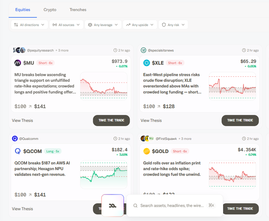Viewport: 269px width, 221px height.
Task: Click the $XLE ticker logo icon
Action: 147,63
